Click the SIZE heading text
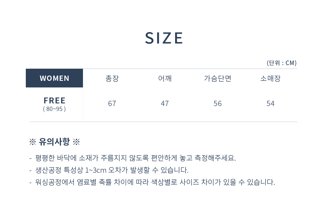 pyautogui.click(x=164, y=38)
